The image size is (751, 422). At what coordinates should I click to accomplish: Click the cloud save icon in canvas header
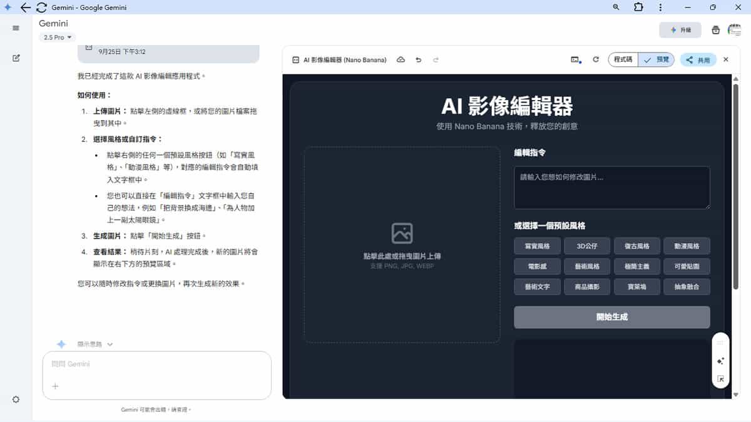401,60
